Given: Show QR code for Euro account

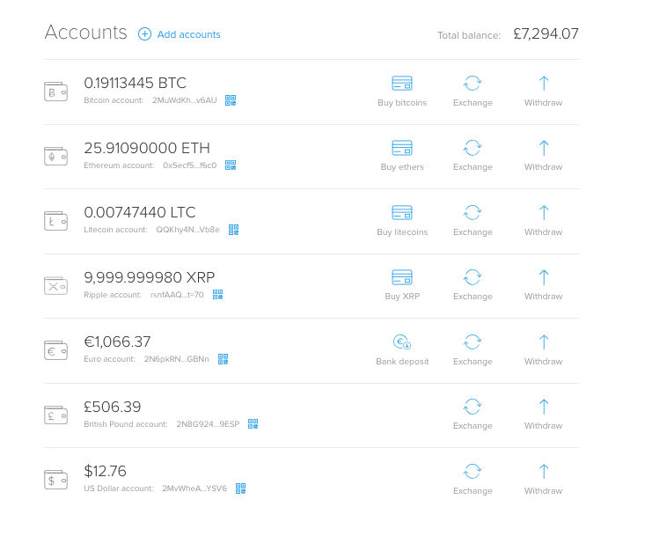Looking at the screenshot, I should point(223,359).
